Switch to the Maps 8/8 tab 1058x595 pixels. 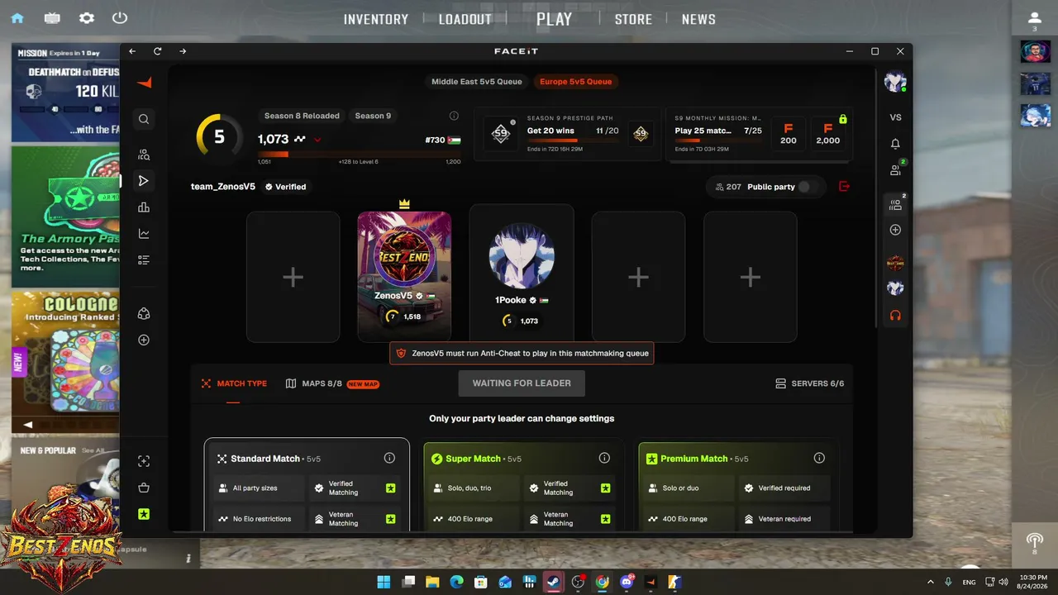[332, 383]
